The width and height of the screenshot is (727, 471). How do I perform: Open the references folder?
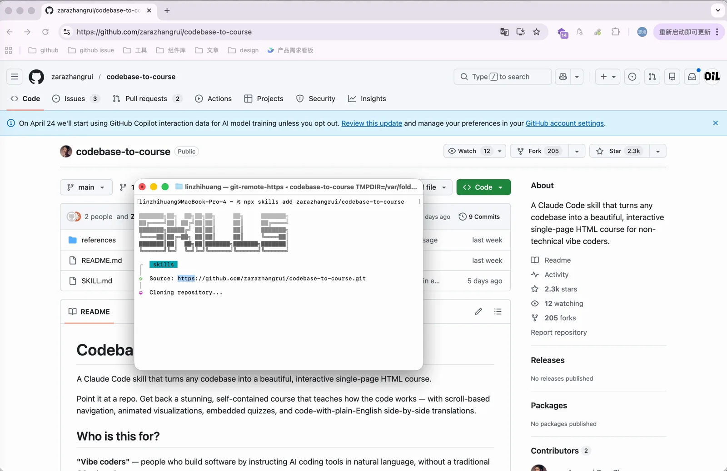[99, 240]
